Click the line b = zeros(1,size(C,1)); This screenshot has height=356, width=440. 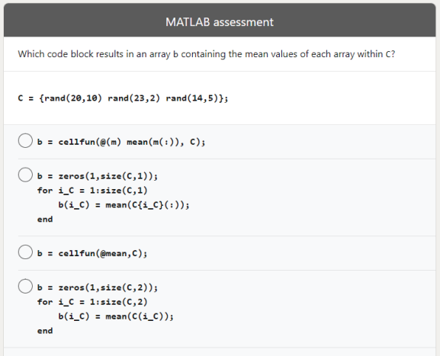coord(98,176)
